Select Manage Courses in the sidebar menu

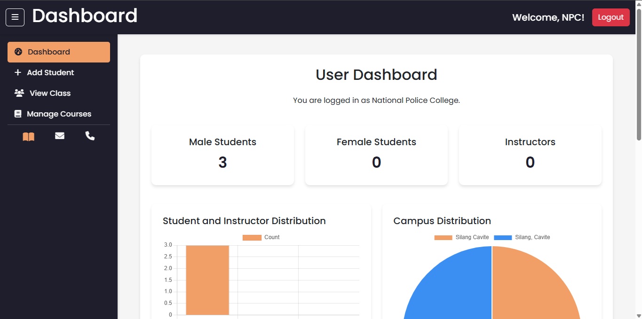pyautogui.click(x=60, y=113)
